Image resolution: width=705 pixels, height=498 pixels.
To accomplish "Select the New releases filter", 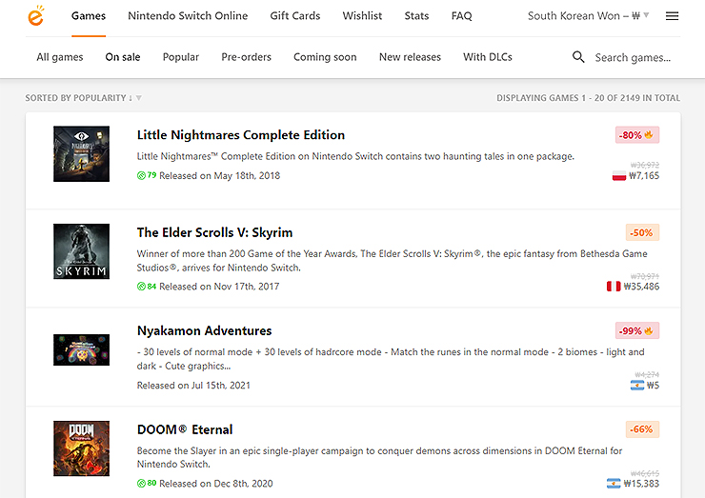I will click(410, 57).
